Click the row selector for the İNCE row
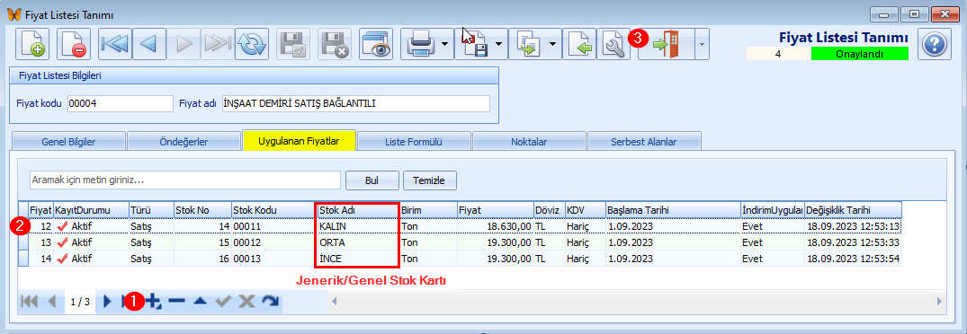 (x=23, y=259)
